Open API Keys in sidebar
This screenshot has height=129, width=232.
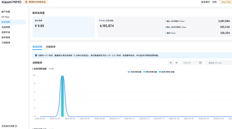click(5, 17)
